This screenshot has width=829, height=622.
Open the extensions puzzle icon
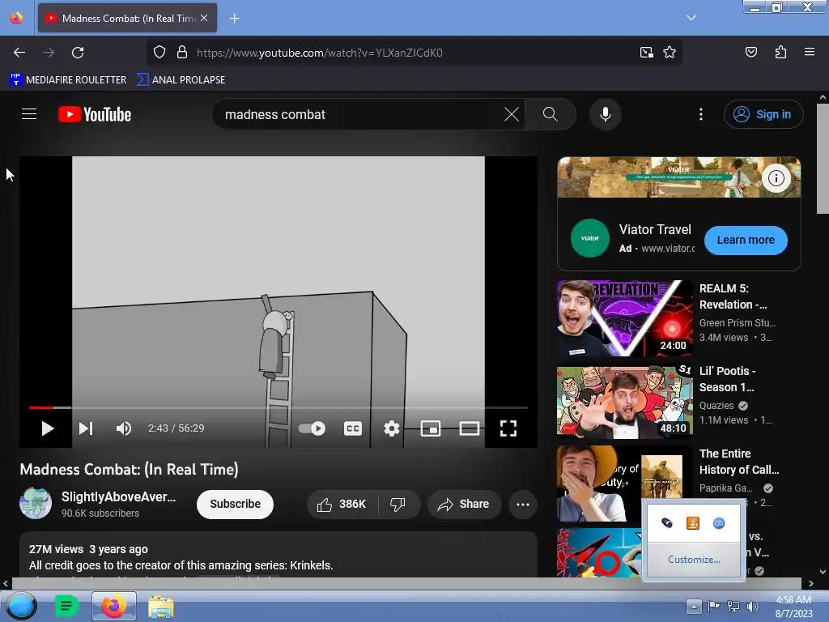tap(780, 52)
